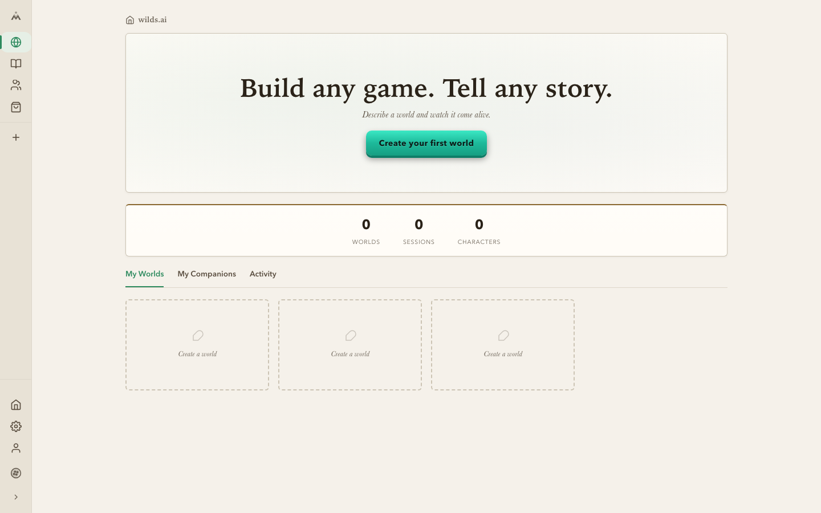Open the home icon in lower sidebar

point(16,404)
